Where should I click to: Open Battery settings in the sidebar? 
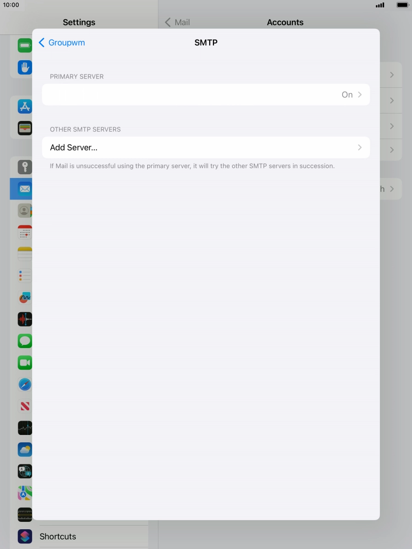coord(24,45)
